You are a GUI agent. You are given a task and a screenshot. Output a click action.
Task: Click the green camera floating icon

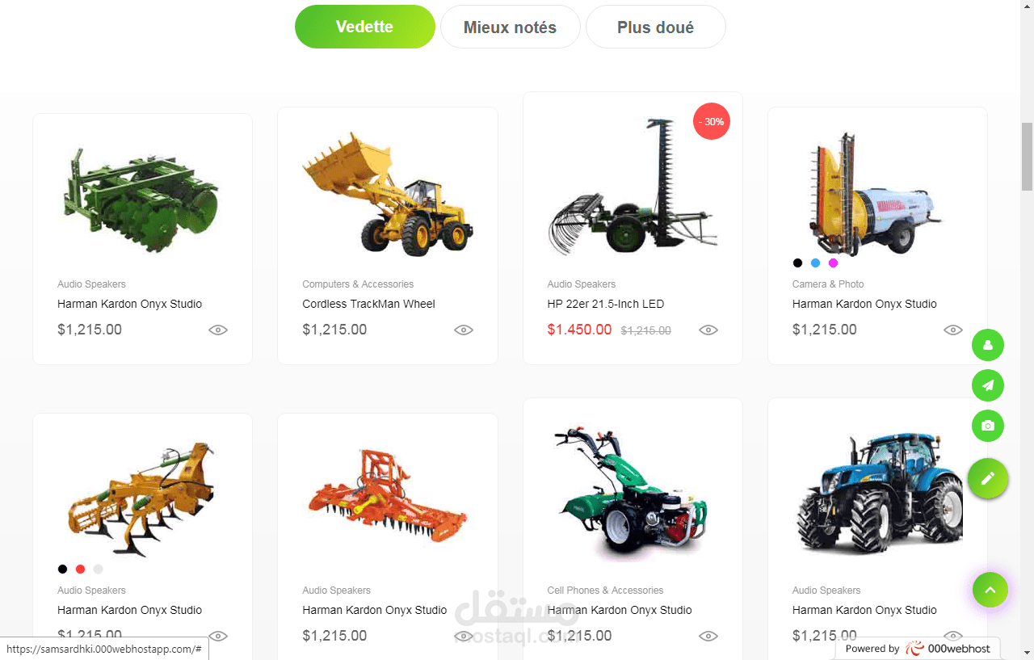click(x=987, y=426)
